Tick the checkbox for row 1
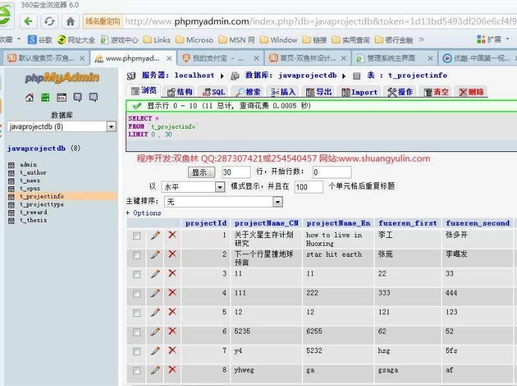Viewport: 517px width, 386px height. point(136,236)
